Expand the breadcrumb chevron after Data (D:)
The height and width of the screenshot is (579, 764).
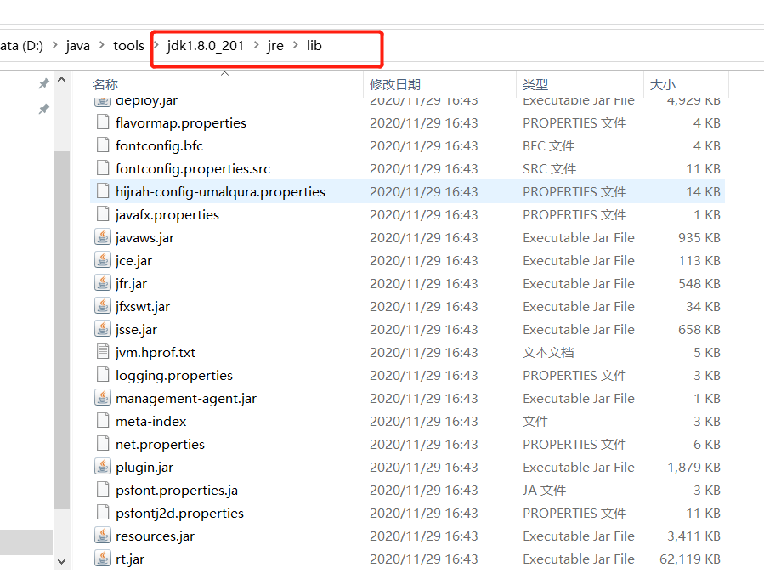coord(54,45)
